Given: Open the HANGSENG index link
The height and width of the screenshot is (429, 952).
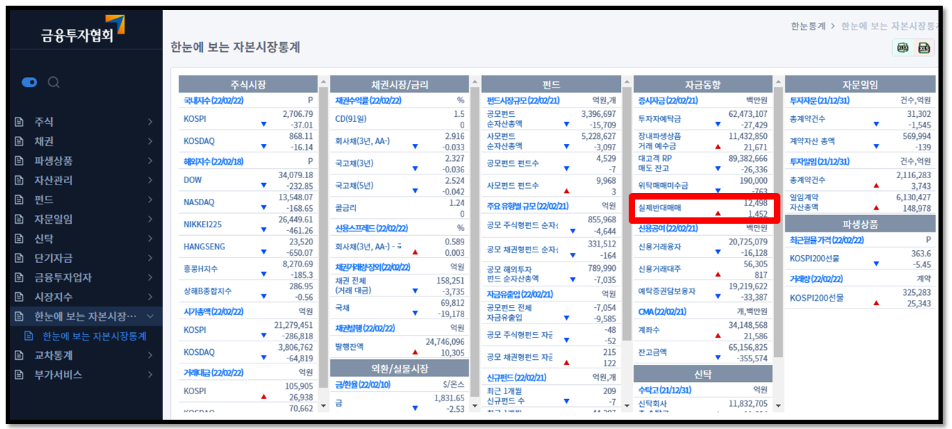Looking at the screenshot, I should (204, 247).
